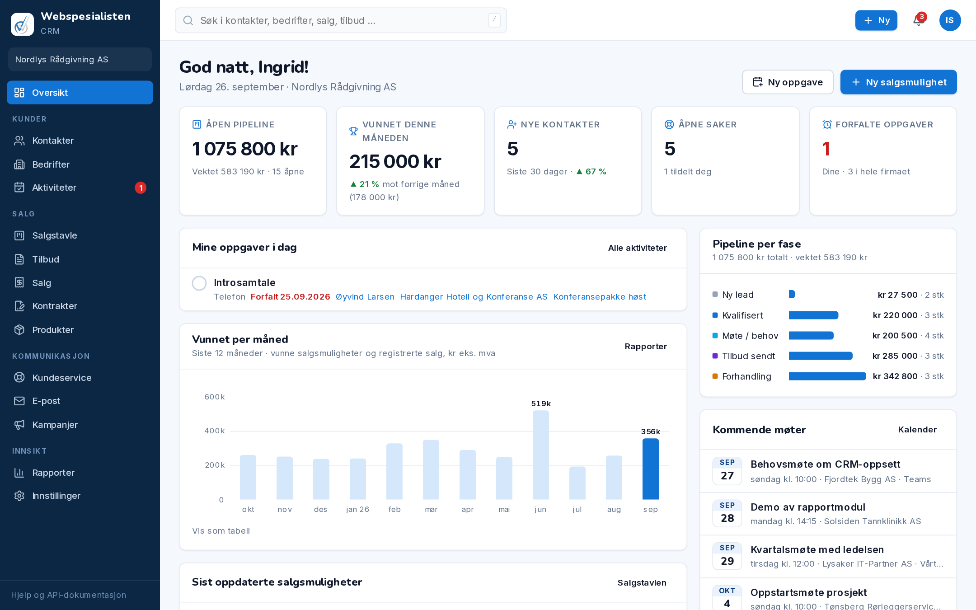
Task: Click the orange Forhandling color dot
Action: click(x=715, y=376)
